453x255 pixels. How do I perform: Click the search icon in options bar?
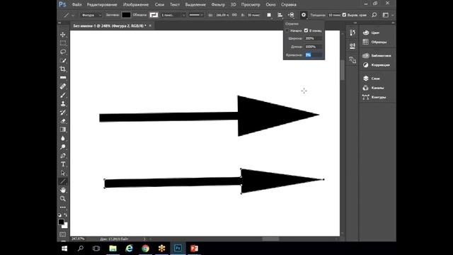pos(374,15)
